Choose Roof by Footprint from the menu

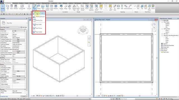click(39, 13)
